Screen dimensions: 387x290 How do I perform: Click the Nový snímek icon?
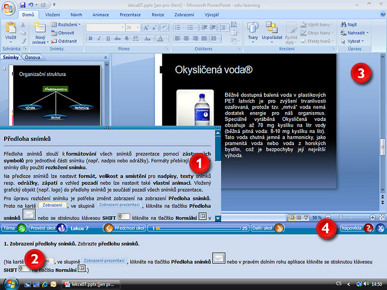(40, 28)
